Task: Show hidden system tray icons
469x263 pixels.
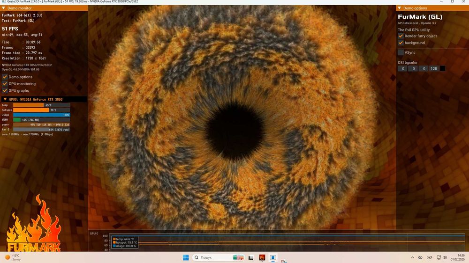Action: click(412, 257)
